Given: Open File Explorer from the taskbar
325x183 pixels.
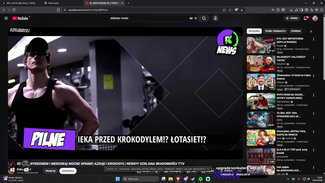Looking at the screenshot, I should coord(171,179).
